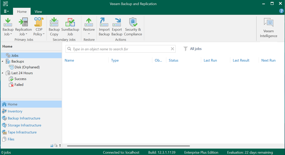Image resolution: width=285 pixels, height=155 pixels.
Task: Open Export Backup action
Action: point(117,22)
